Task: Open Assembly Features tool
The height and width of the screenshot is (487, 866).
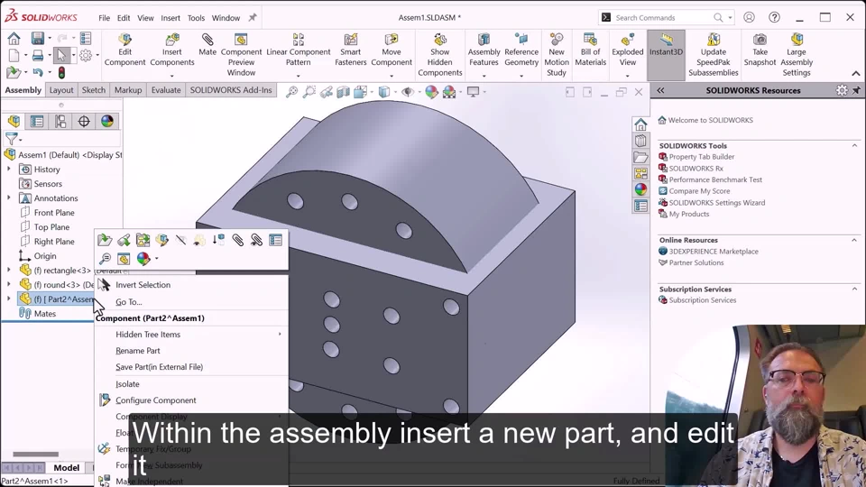Action: [484, 51]
